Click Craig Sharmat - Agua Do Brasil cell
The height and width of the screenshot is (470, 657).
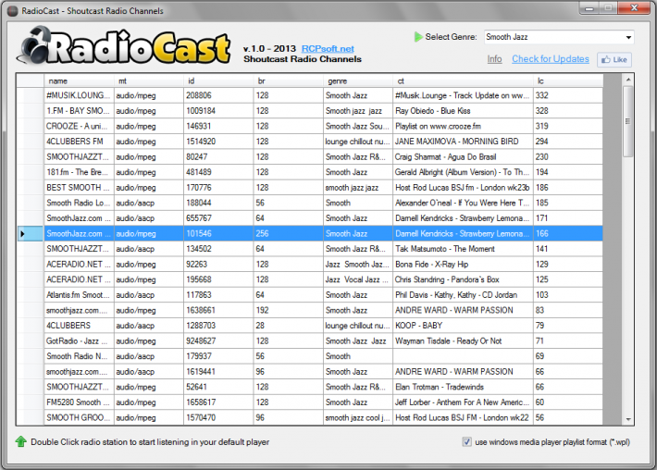(463, 157)
